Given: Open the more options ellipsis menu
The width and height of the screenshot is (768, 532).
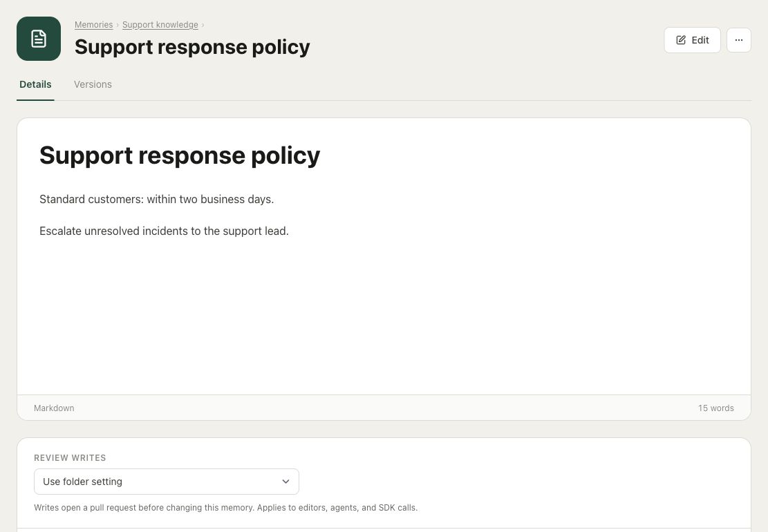Looking at the screenshot, I should pyautogui.click(x=738, y=40).
